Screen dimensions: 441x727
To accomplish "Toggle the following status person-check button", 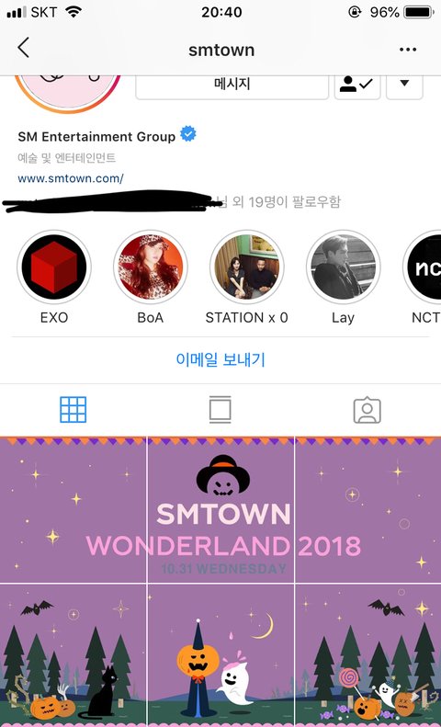I will (x=357, y=85).
